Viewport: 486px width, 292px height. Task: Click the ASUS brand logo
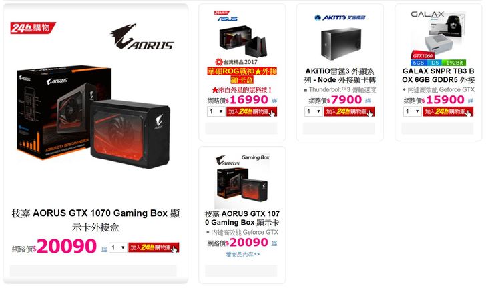point(227,19)
